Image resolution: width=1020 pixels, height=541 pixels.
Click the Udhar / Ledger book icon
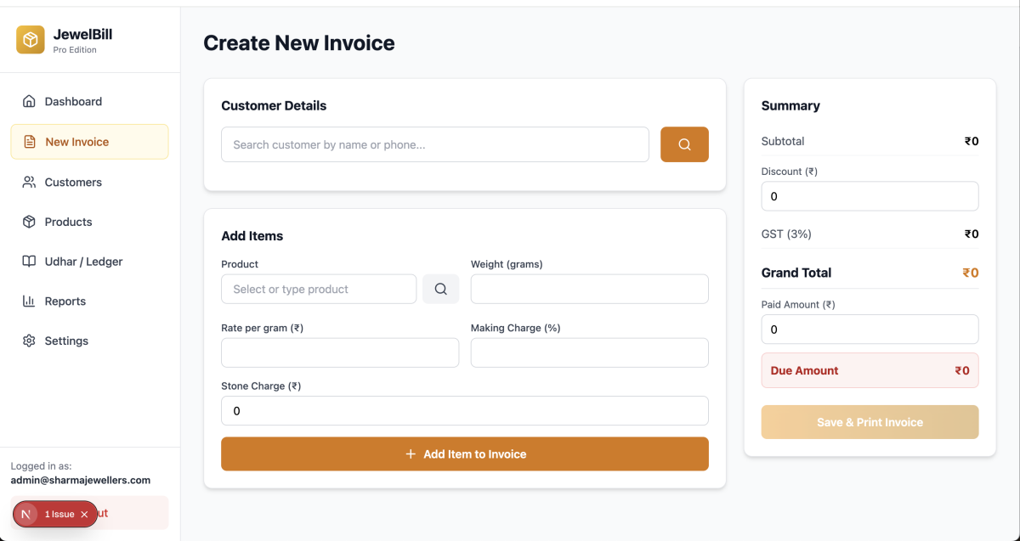point(29,262)
